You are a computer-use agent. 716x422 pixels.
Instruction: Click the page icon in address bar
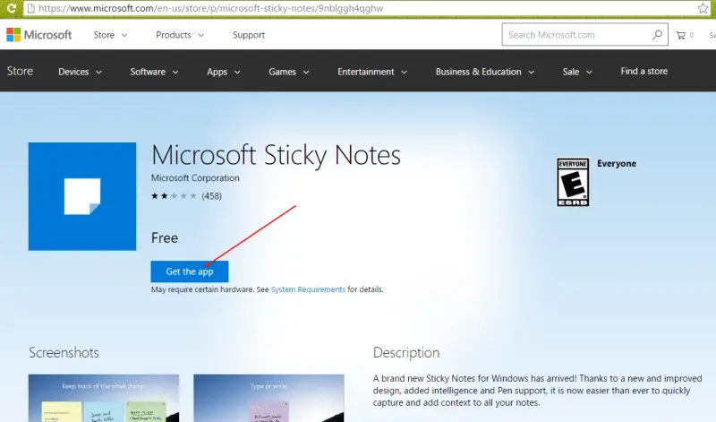coord(30,8)
